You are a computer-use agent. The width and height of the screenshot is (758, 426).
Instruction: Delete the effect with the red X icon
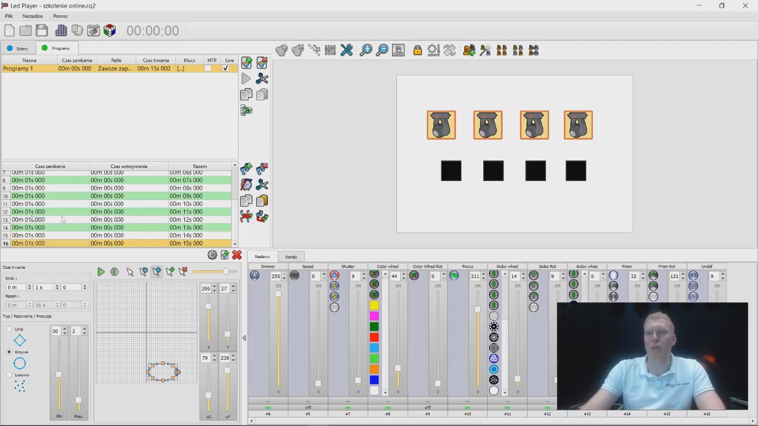click(237, 255)
